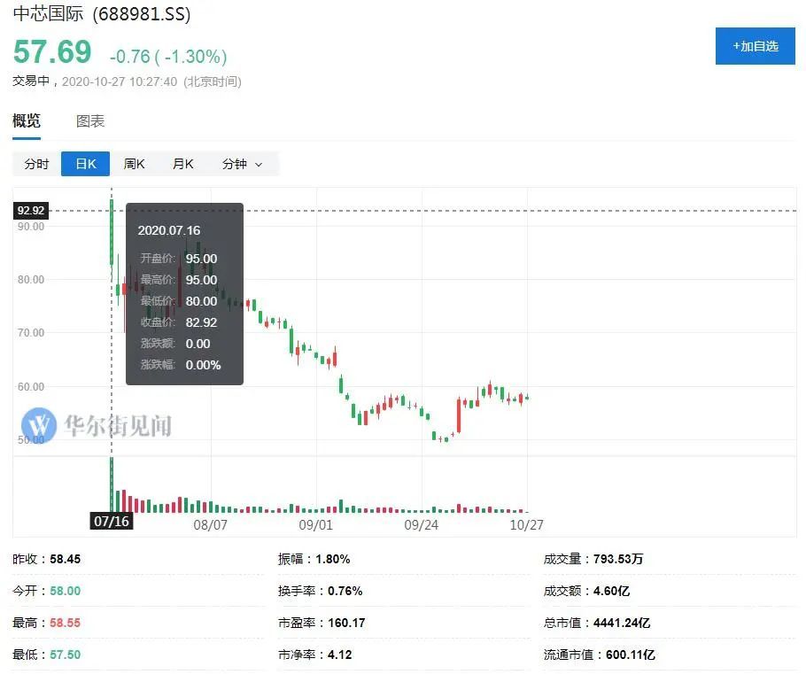Select the 分时 chart mode

36,164
